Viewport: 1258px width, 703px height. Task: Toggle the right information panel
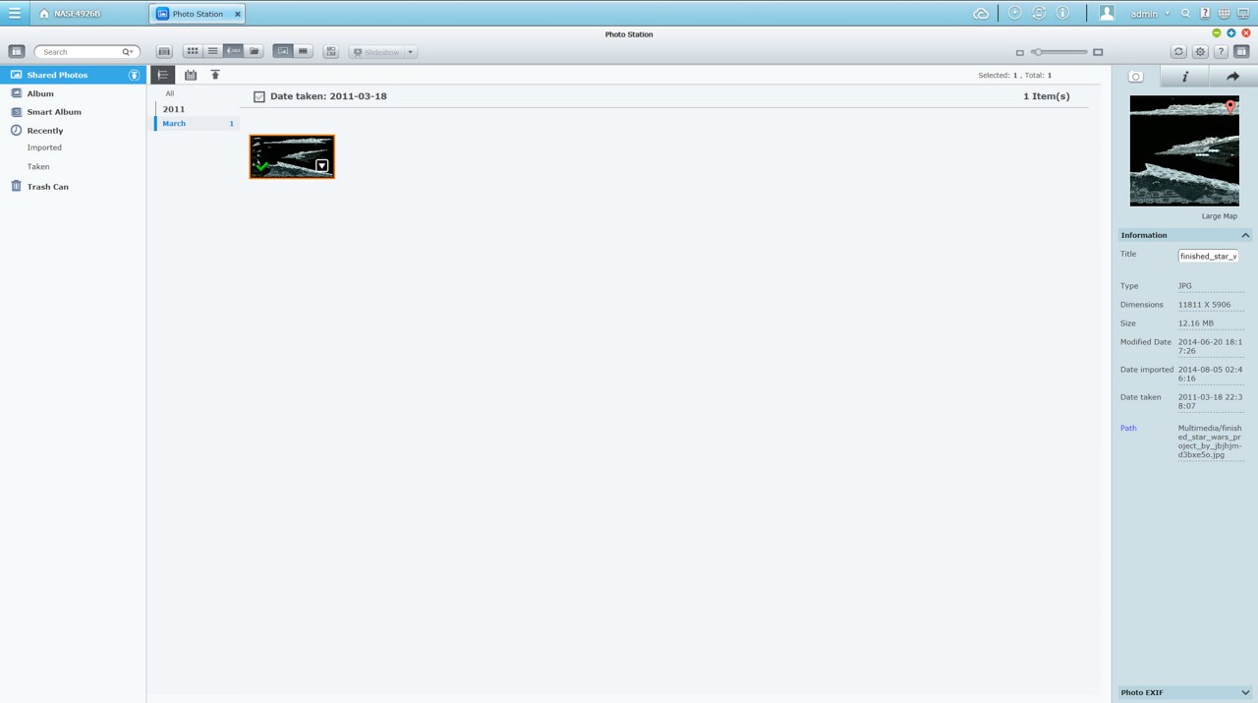pyautogui.click(x=1241, y=51)
